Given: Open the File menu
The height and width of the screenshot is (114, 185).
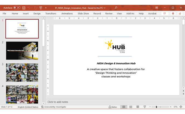Looking at the screenshot, I should [x=4, y=13].
